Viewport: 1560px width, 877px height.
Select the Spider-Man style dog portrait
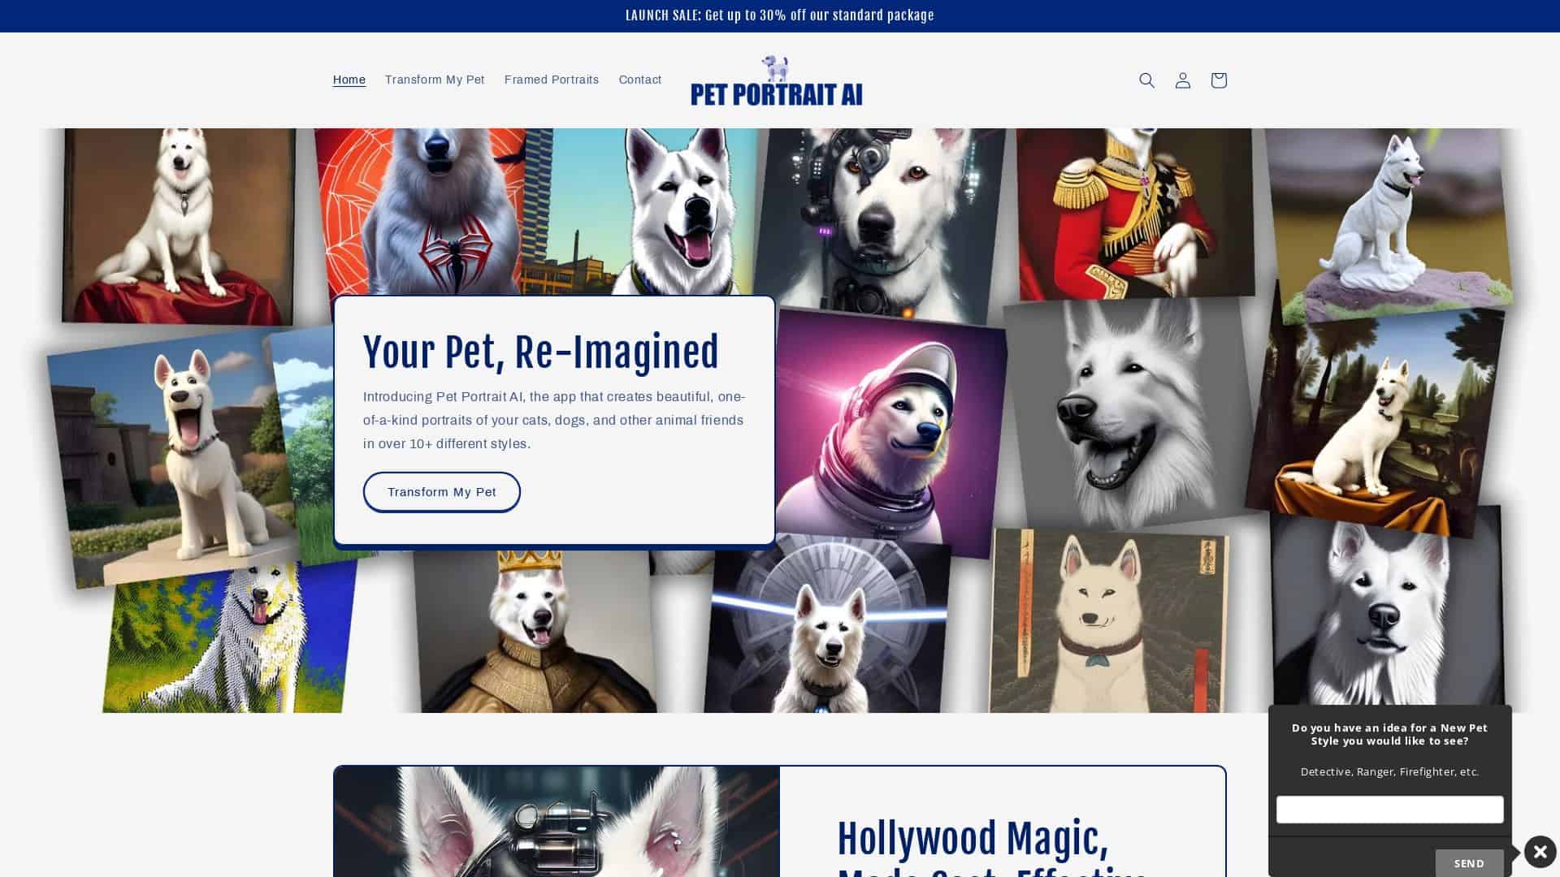[x=422, y=211]
